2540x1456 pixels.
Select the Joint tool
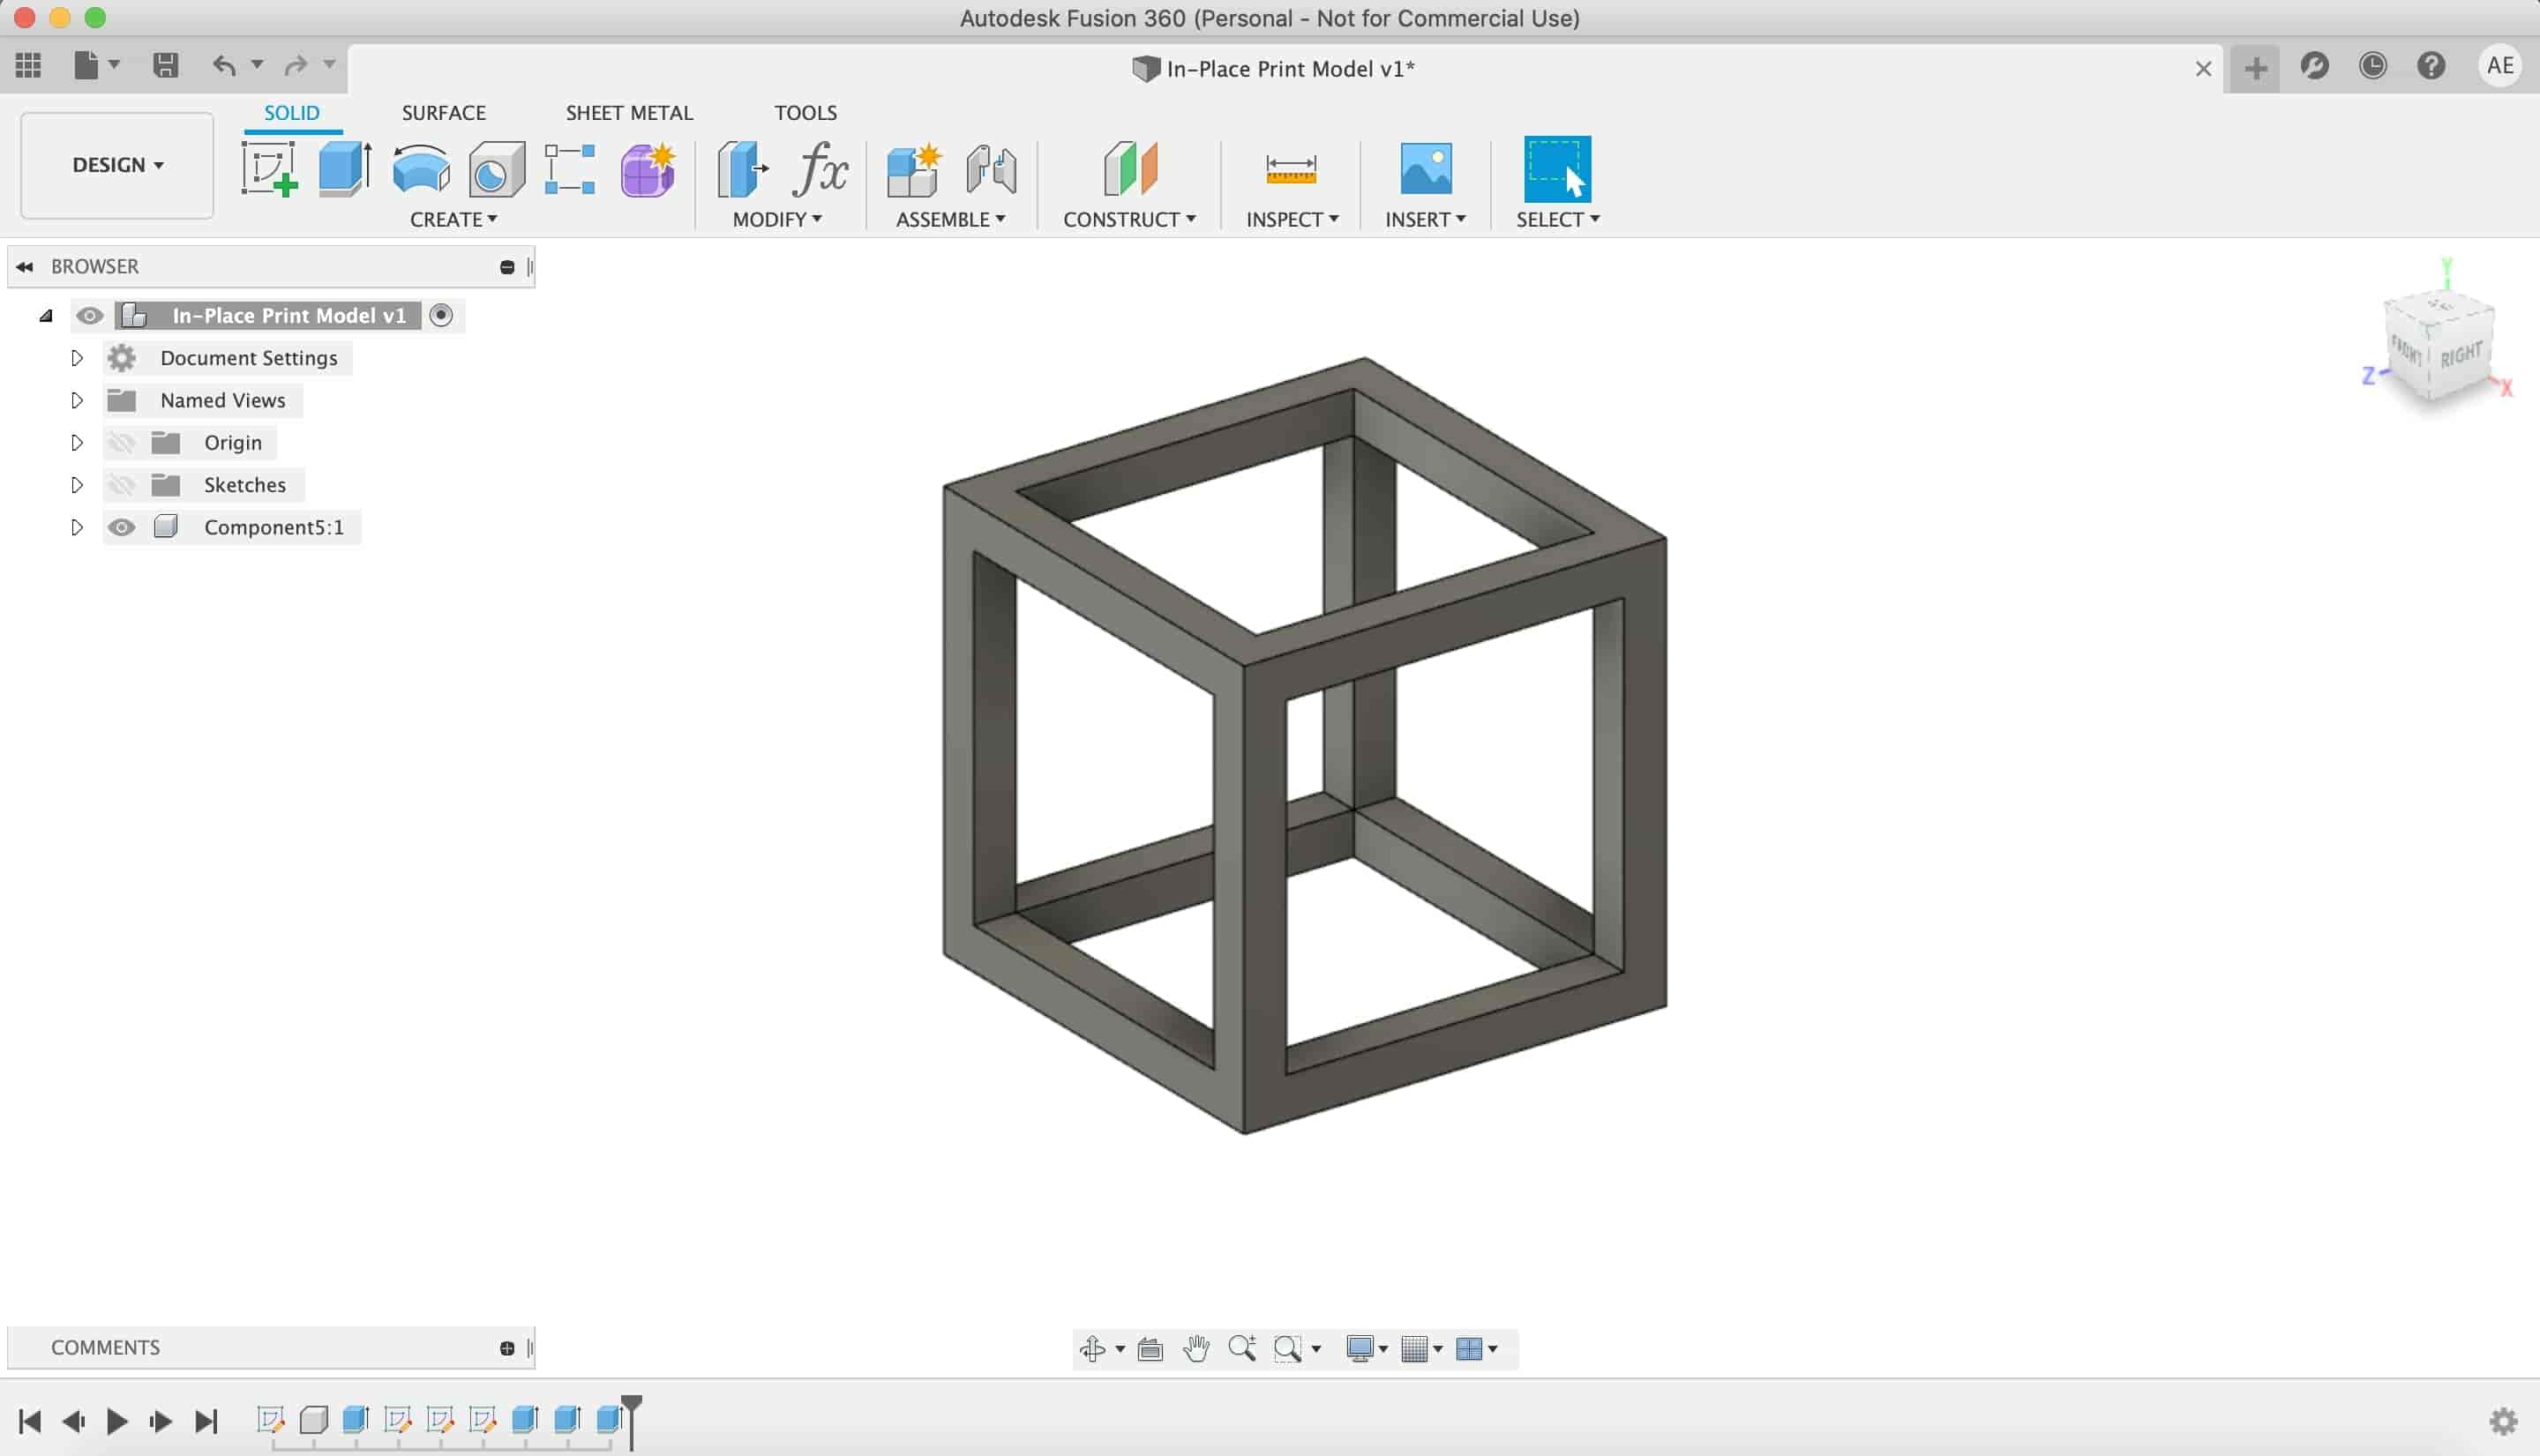pyautogui.click(x=991, y=168)
